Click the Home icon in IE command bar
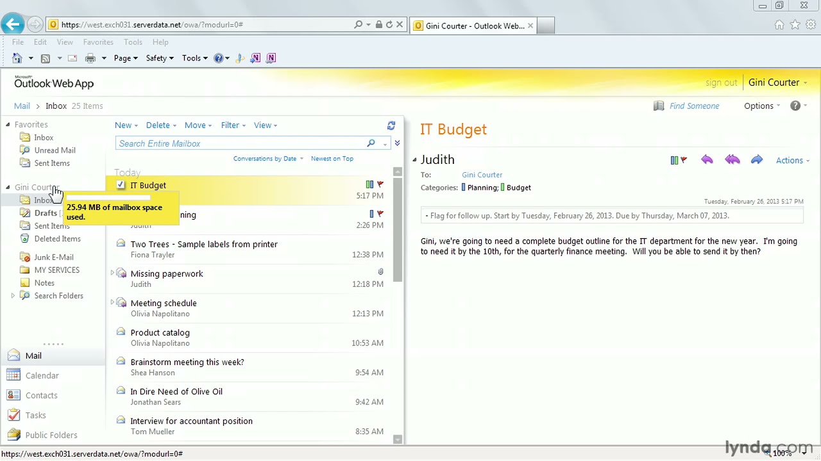821x461 pixels. click(17, 58)
